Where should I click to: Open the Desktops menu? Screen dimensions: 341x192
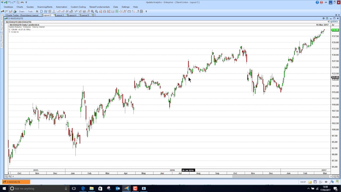pos(8,7)
